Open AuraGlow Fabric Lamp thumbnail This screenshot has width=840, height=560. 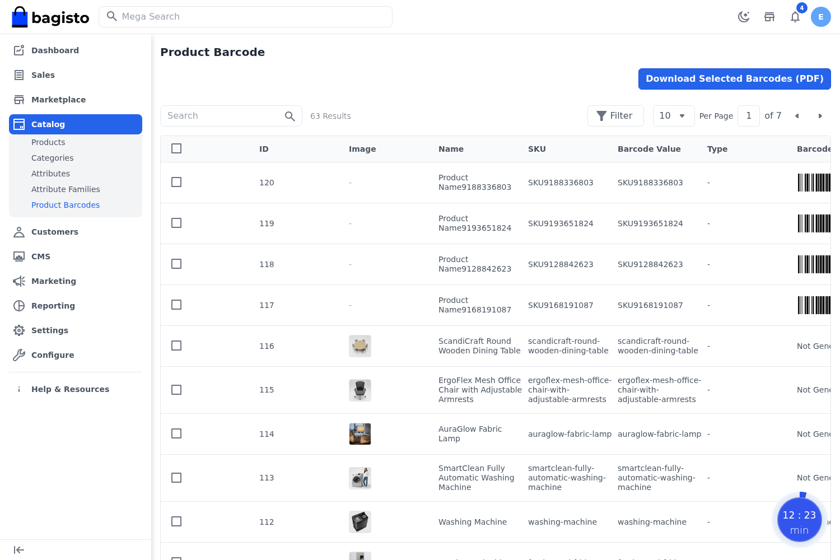tap(360, 434)
